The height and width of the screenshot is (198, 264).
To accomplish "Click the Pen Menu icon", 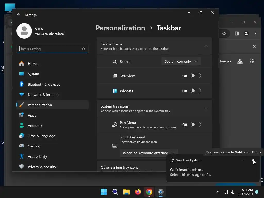I will pyautogui.click(x=115, y=125).
